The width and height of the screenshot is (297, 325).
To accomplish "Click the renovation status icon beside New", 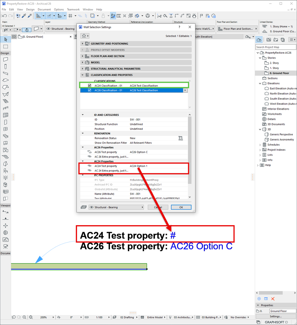I will pyautogui.click(x=181, y=138).
